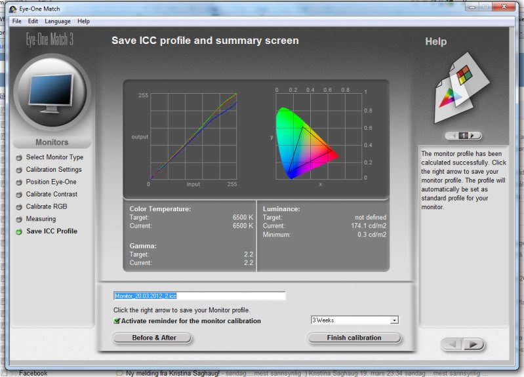Select the Calibration Settings step
This screenshot has width=524, height=377.
coord(54,170)
